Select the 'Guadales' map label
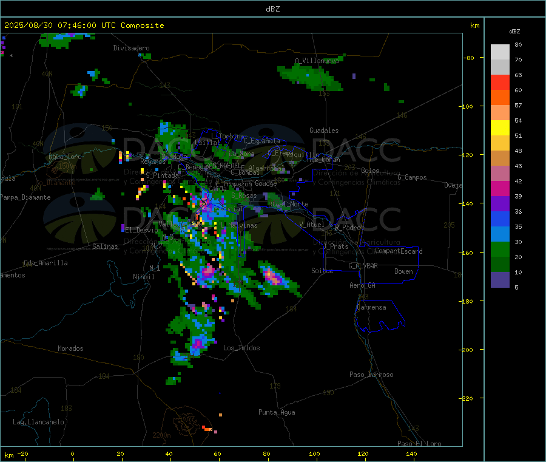The width and height of the screenshot is (546, 462). 324,131
